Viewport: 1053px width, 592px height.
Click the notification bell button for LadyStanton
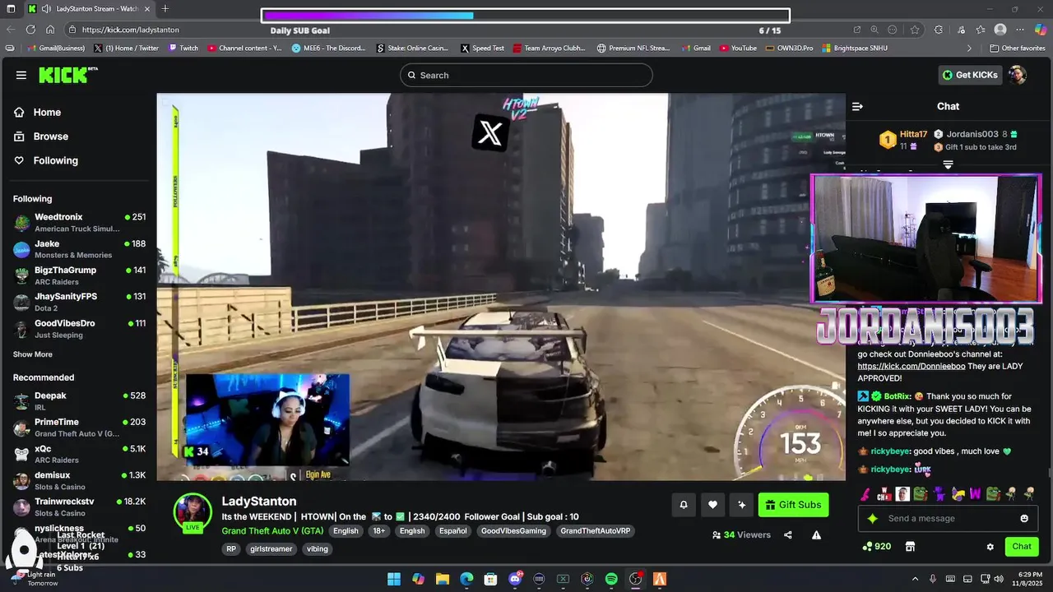pos(683,505)
